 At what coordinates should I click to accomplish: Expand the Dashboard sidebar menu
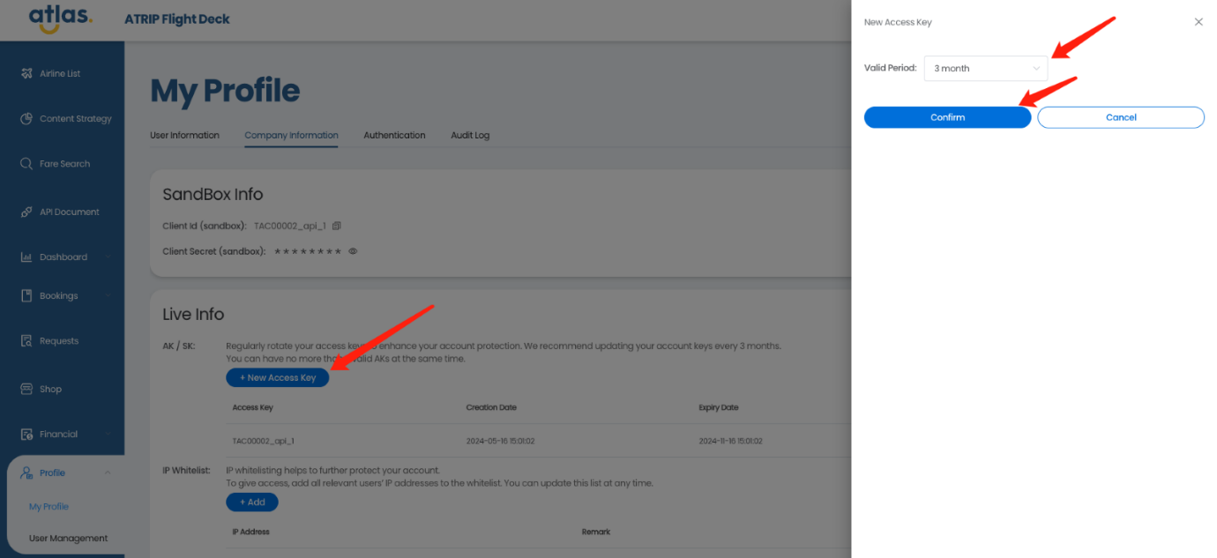(108, 257)
